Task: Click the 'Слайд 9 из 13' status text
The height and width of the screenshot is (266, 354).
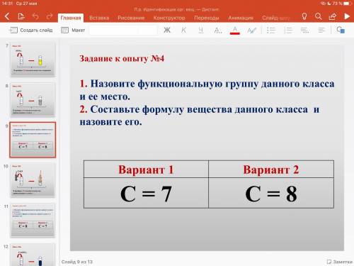Action: coord(77,262)
